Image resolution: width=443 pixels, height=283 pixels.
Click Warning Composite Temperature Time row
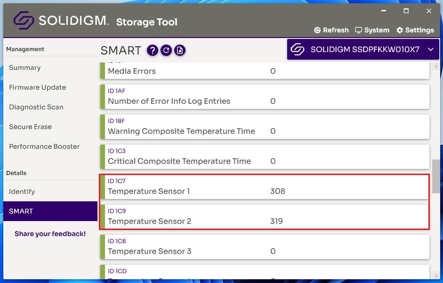point(265,127)
